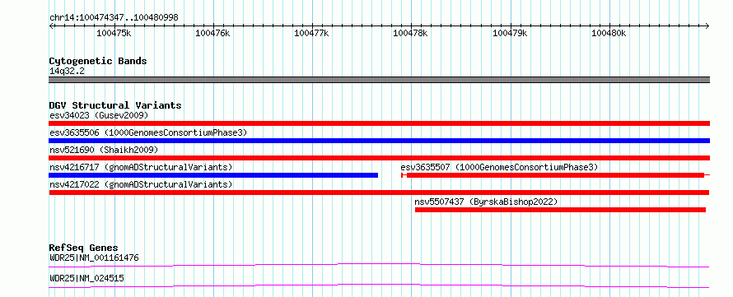Select the red nsv521690 variant bar

pyautogui.click(x=379, y=158)
